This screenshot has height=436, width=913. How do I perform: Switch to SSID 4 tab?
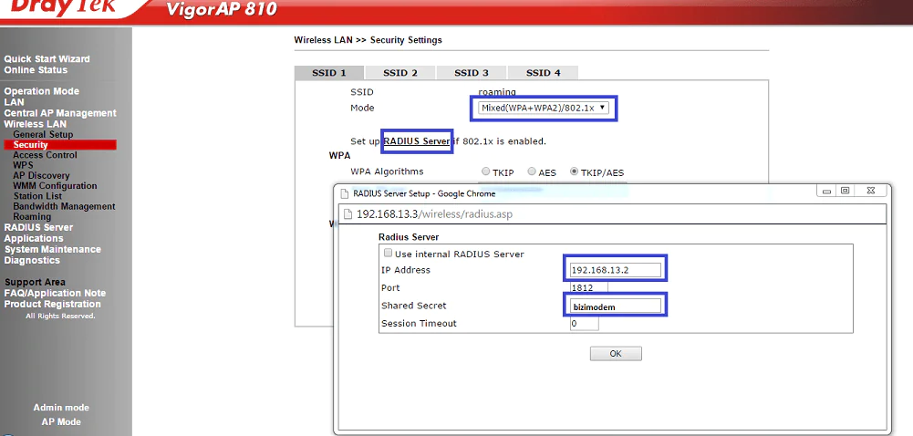coord(543,73)
